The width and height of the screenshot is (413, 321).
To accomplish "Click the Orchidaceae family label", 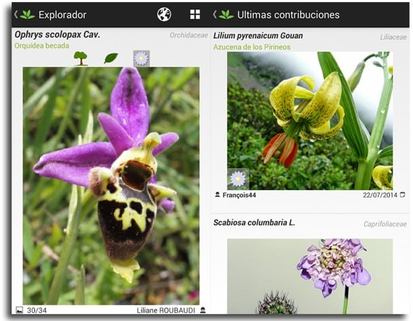I will 188,35.
